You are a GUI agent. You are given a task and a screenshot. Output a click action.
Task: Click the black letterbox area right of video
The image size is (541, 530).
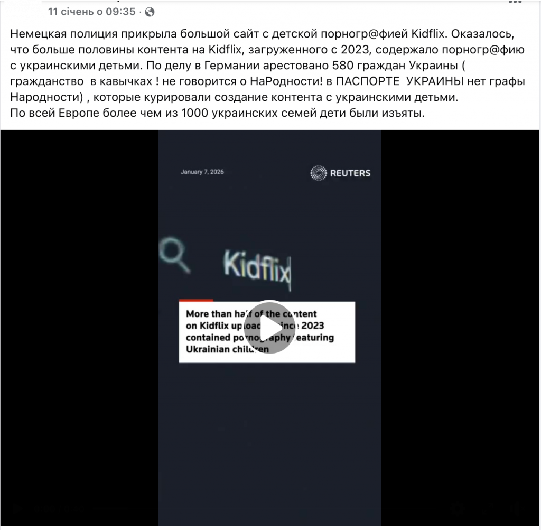click(x=460, y=328)
